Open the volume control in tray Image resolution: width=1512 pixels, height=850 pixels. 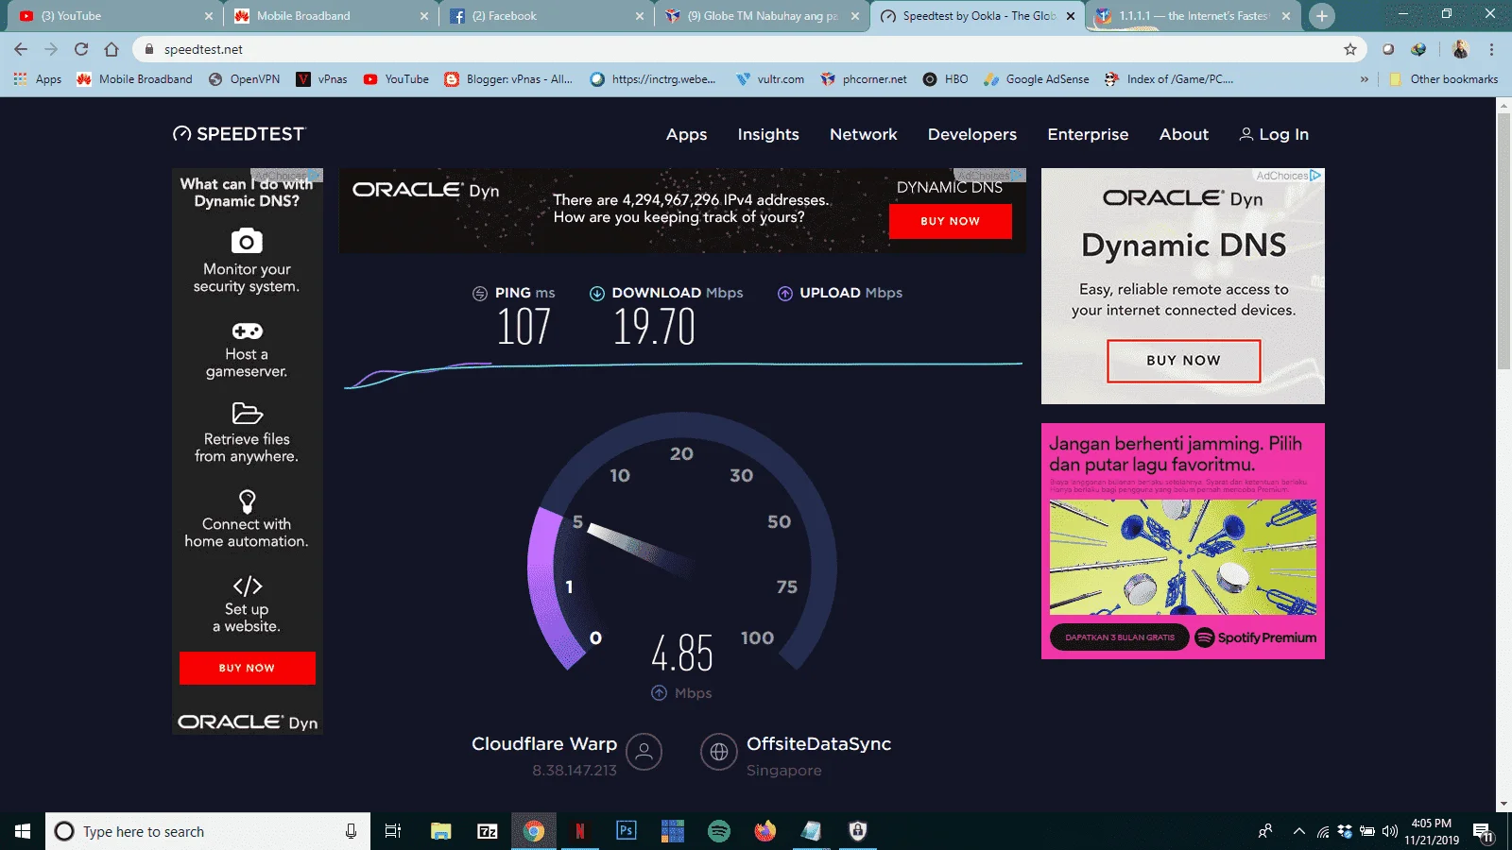click(1390, 831)
